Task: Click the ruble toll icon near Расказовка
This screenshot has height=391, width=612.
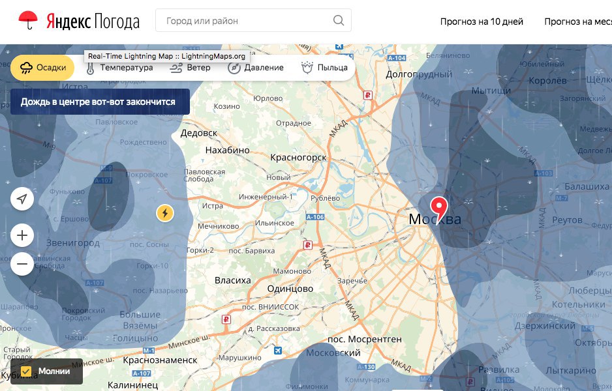Action: coord(226,320)
